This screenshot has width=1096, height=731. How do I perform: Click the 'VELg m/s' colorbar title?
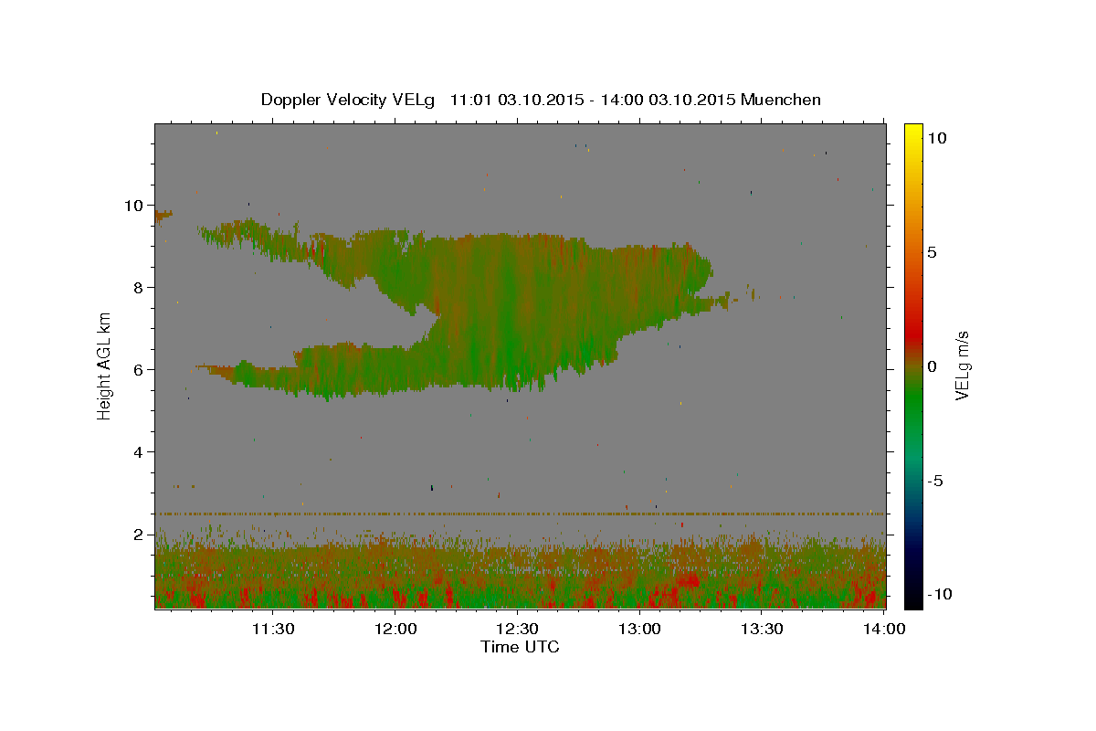pos(962,366)
